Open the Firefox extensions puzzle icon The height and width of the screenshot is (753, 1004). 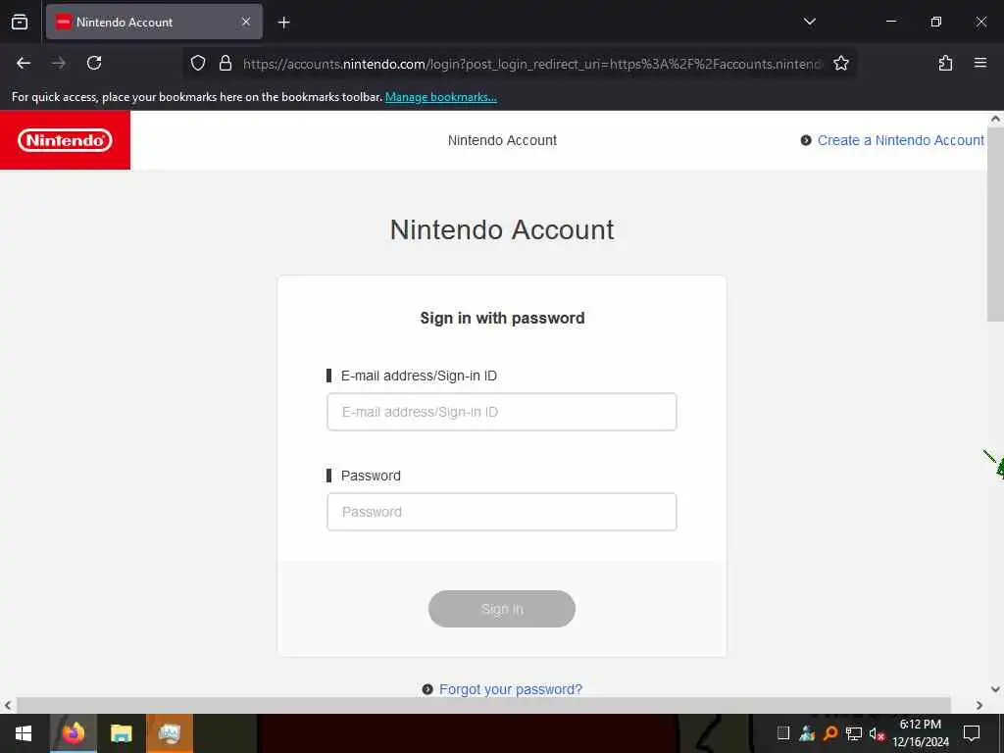(945, 63)
